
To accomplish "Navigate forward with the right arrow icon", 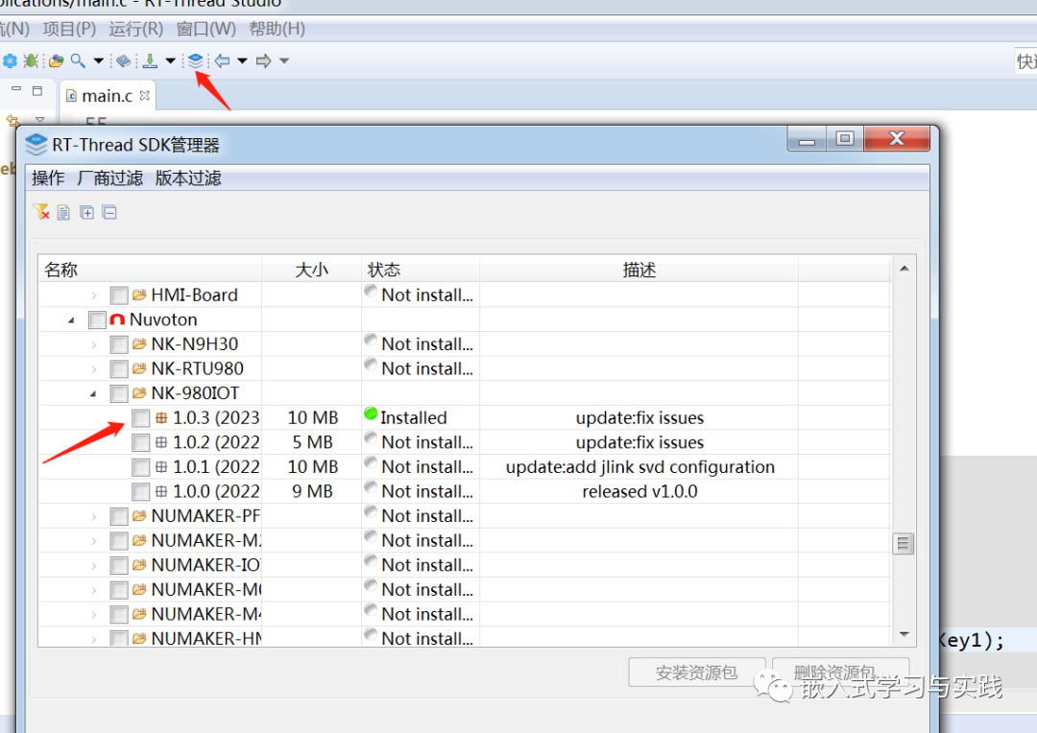I will pos(263,60).
